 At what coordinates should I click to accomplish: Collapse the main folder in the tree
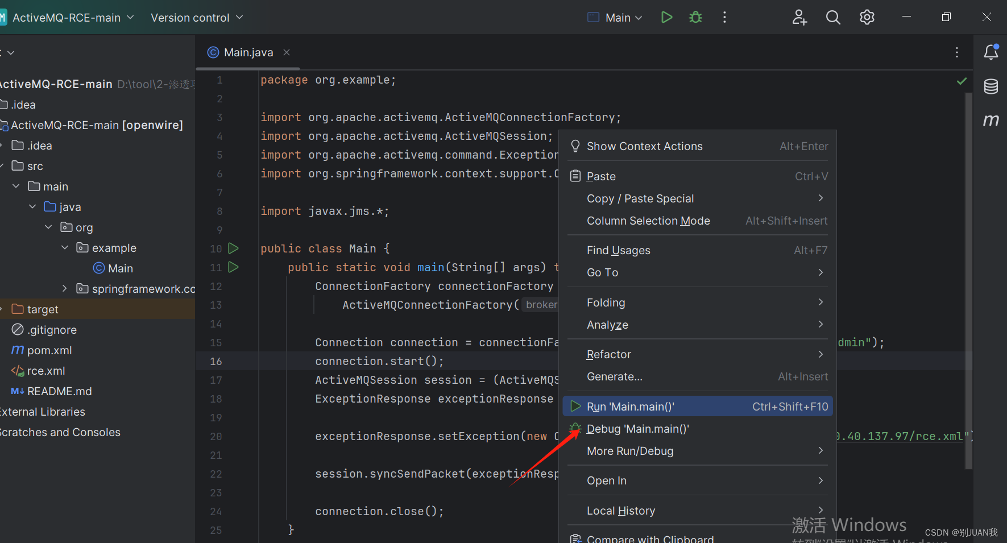pos(16,186)
